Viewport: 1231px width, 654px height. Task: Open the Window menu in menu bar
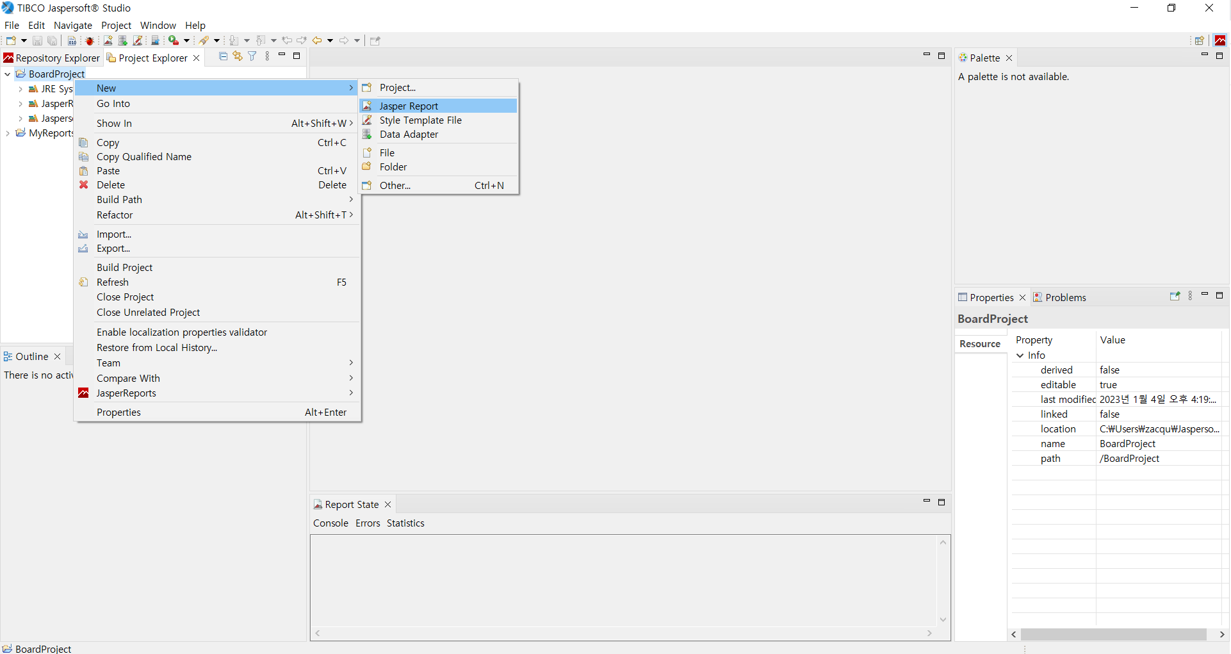click(x=158, y=25)
